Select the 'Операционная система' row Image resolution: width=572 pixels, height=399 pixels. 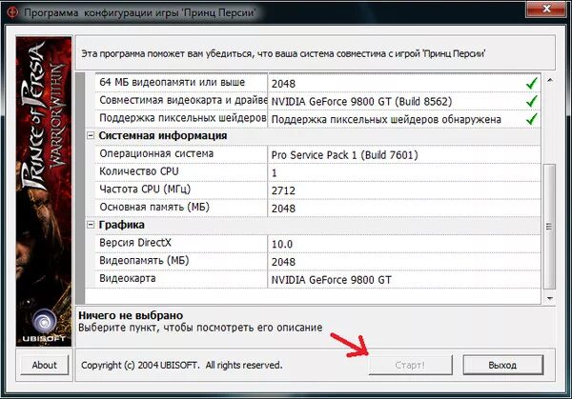pyautogui.click(x=317, y=154)
